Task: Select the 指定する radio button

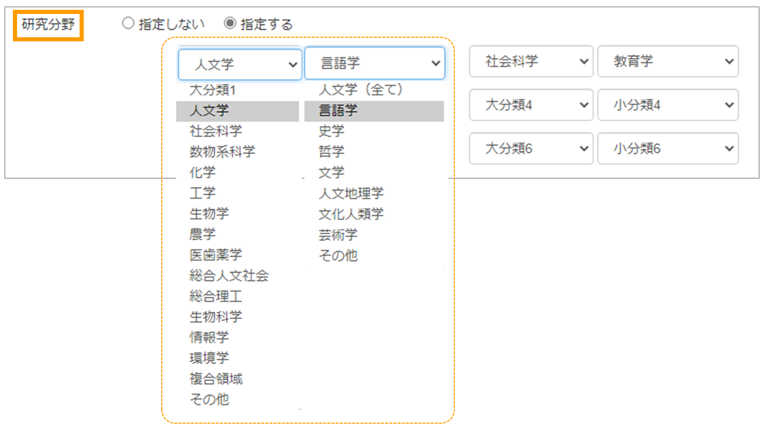Action: click(230, 23)
